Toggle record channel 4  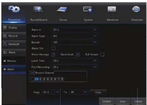(x=48, y=79)
